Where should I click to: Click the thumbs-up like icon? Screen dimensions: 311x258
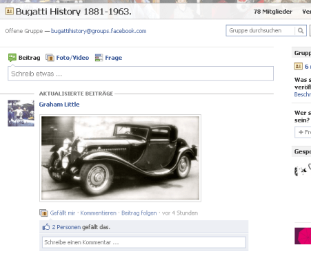click(x=46, y=227)
